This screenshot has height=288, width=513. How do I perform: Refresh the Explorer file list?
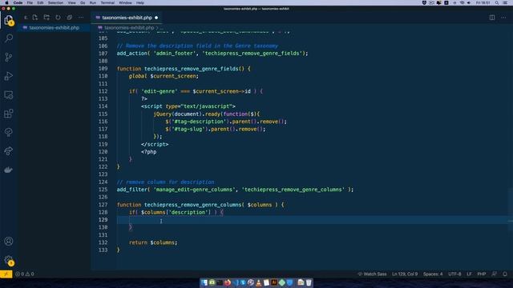tap(58, 18)
